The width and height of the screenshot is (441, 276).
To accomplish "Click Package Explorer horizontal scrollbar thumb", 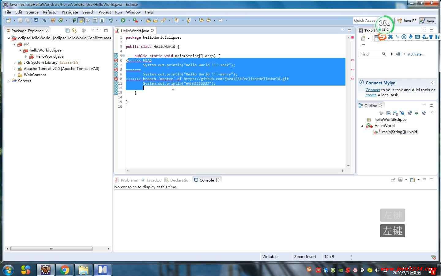I will [x=51, y=249].
